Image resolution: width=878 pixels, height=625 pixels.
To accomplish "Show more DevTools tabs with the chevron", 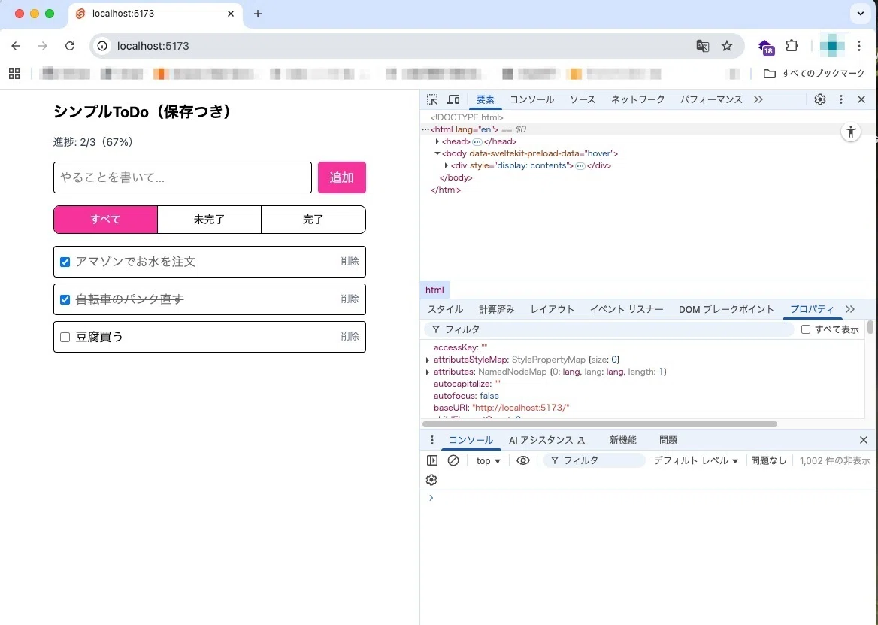I will 758,100.
